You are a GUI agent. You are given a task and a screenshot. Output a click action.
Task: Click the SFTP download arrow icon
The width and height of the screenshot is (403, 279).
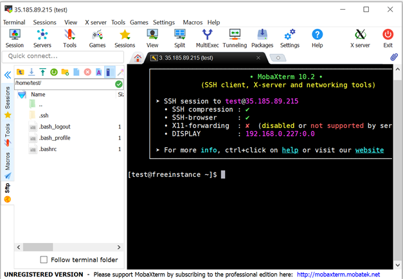[x=31, y=72]
